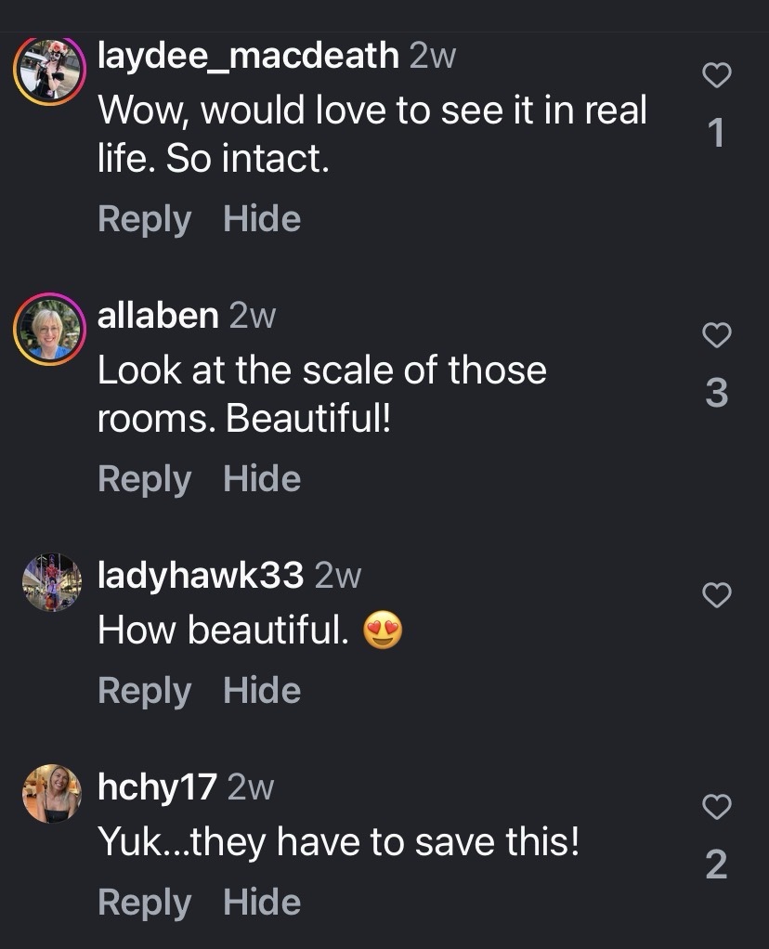The image size is (769, 949).
Task: Hide the "How beautiful" comment
Action: click(262, 691)
